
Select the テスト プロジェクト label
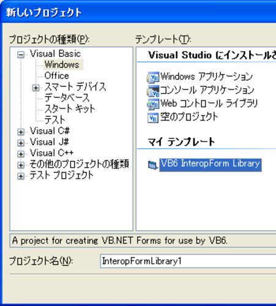(62, 175)
